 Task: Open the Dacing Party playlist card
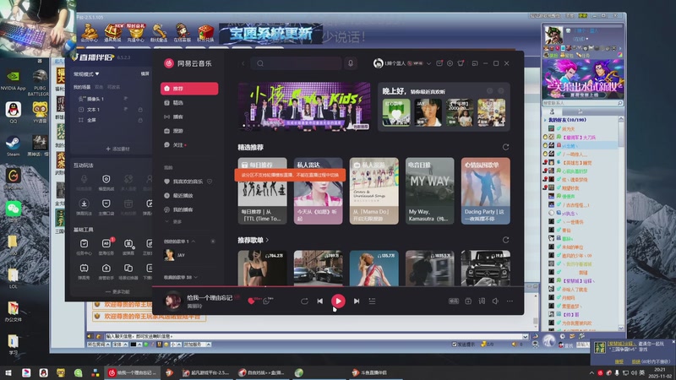(x=485, y=191)
